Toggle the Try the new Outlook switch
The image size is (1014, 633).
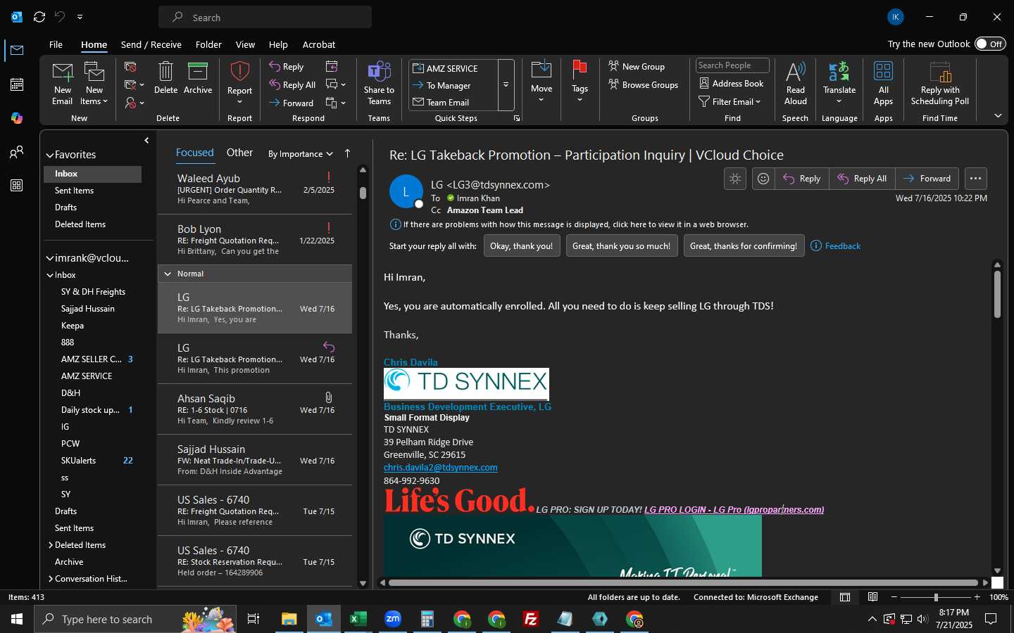990,44
